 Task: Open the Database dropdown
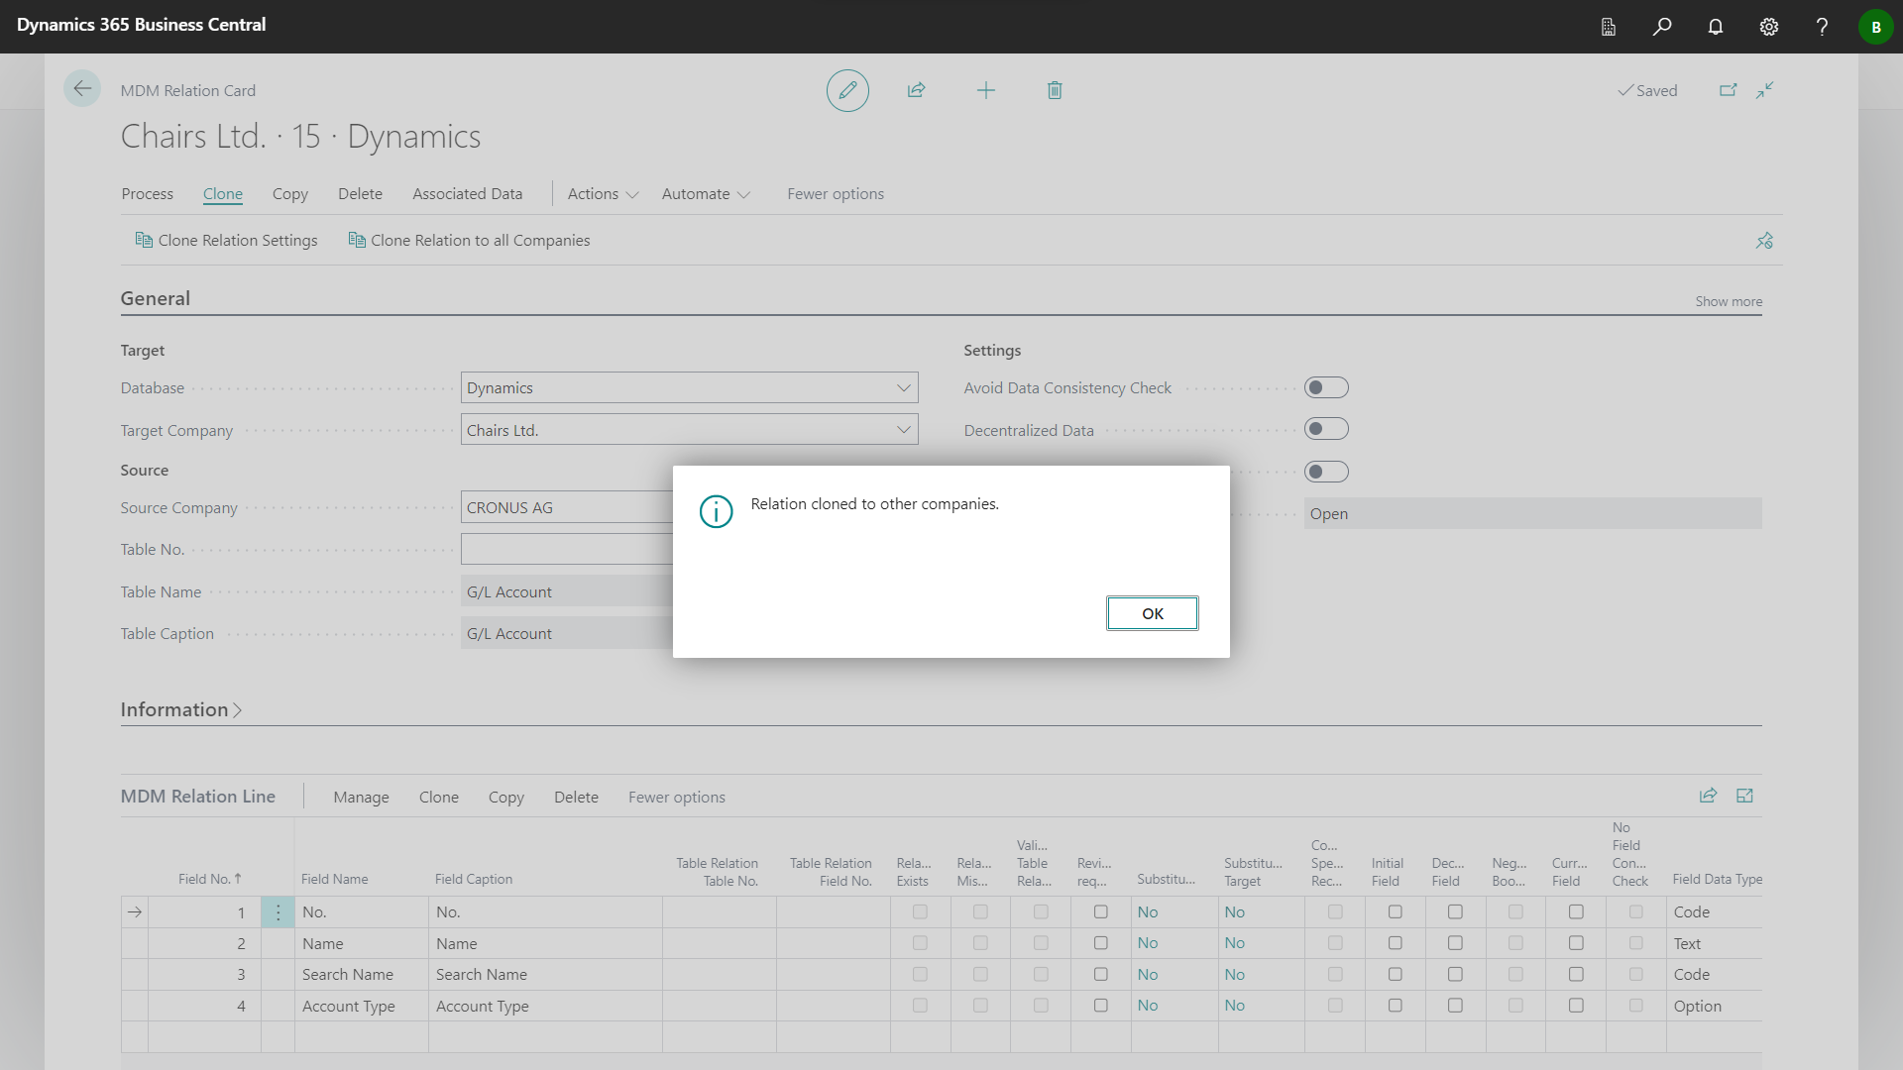[903, 387]
